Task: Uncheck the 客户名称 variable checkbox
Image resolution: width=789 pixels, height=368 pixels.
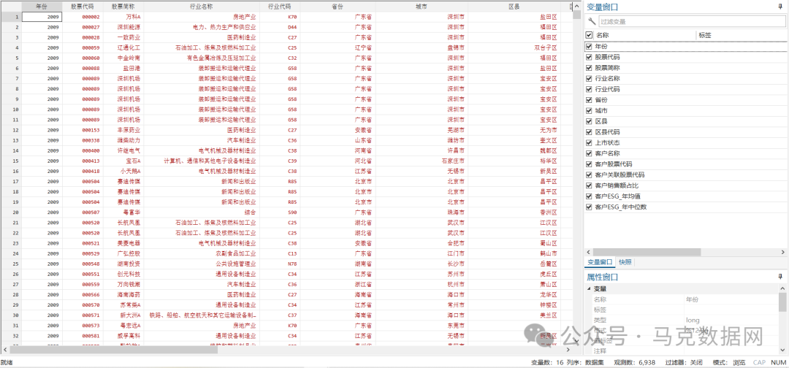Action: pyautogui.click(x=590, y=153)
